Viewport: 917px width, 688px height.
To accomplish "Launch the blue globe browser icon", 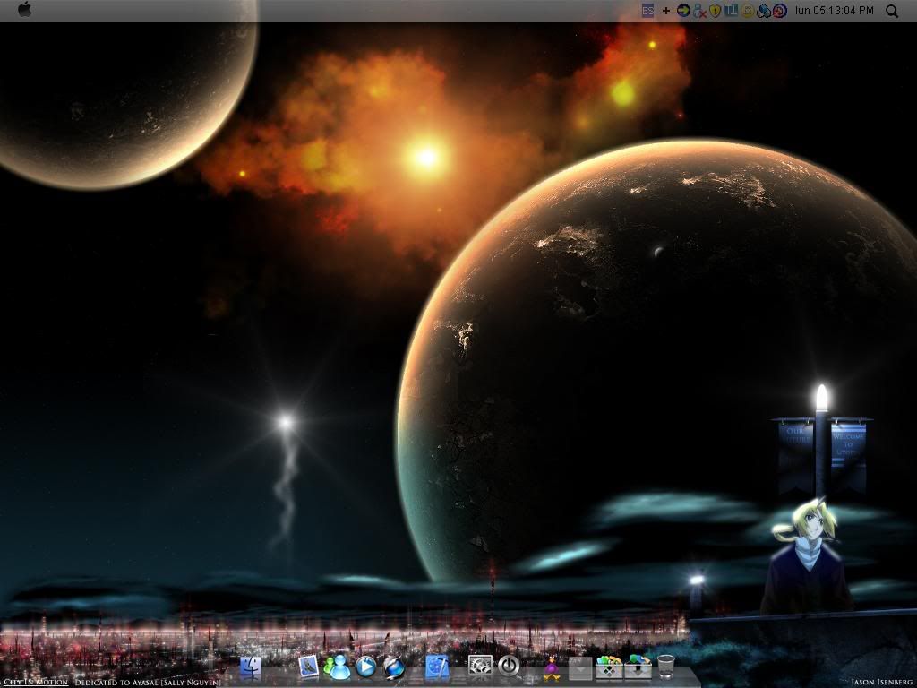I will tap(394, 666).
